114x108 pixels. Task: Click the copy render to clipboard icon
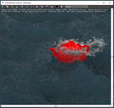7,7
